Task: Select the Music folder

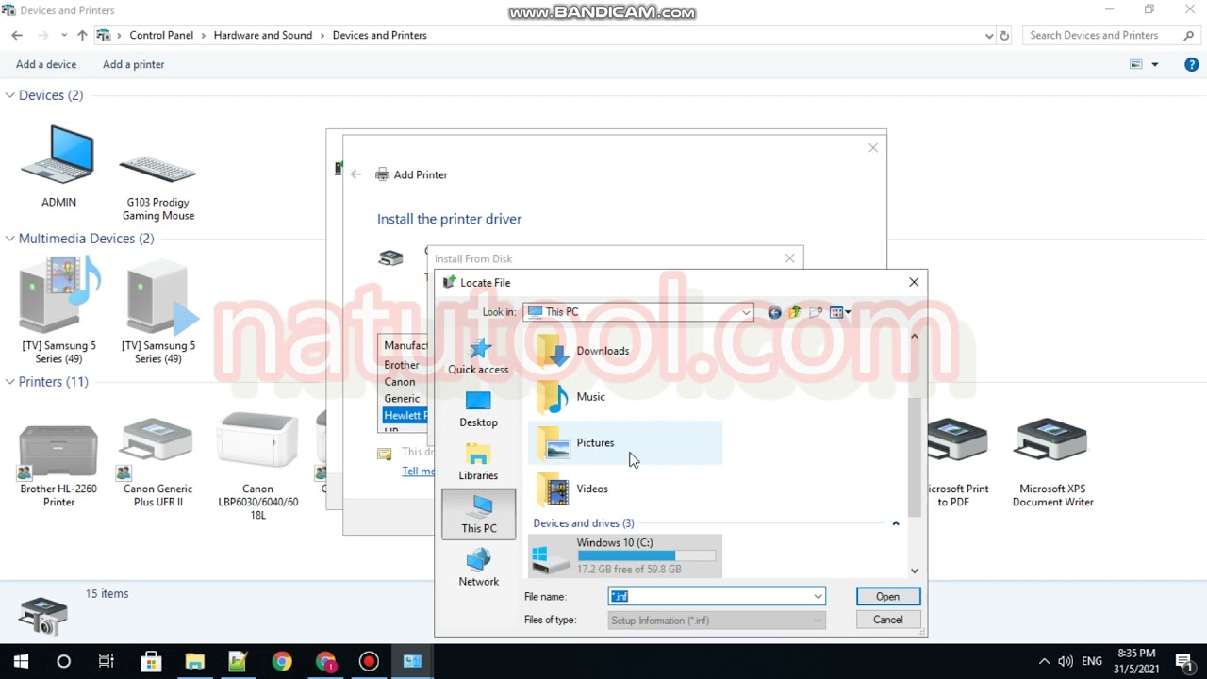Action: (625, 397)
